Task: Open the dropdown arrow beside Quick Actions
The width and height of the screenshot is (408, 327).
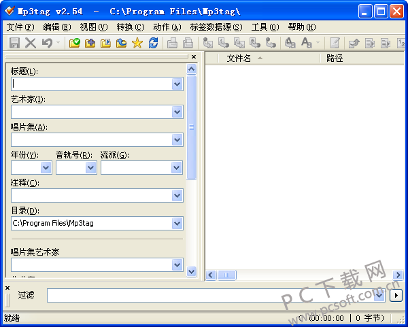Action: (x=318, y=43)
